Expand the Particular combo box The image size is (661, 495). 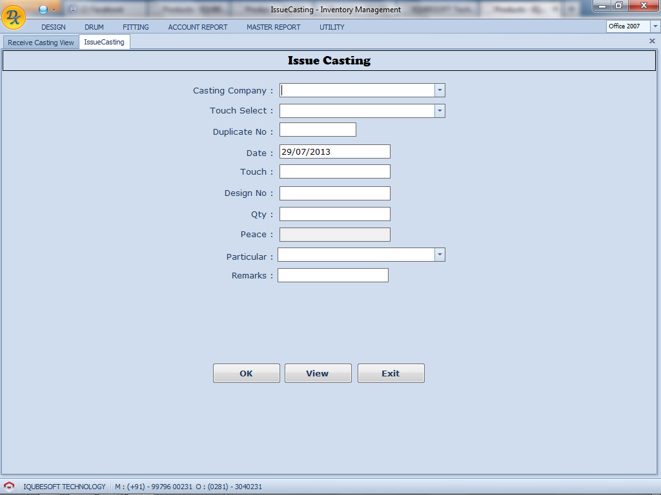coord(440,255)
